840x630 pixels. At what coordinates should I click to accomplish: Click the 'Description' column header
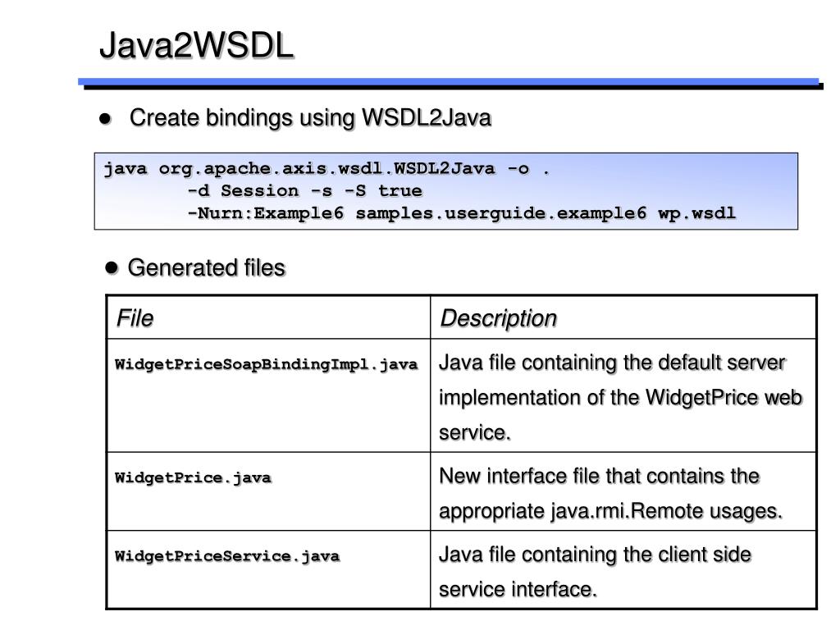coord(623,317)
